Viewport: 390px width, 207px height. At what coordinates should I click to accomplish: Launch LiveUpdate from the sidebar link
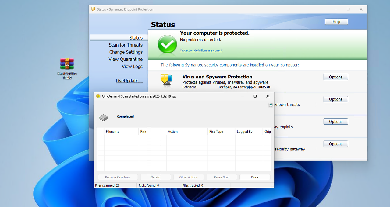pyautogui.click(x=129, y=81)
